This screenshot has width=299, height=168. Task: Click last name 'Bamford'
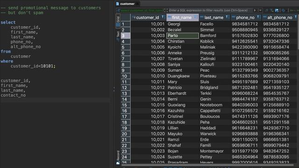208,35
